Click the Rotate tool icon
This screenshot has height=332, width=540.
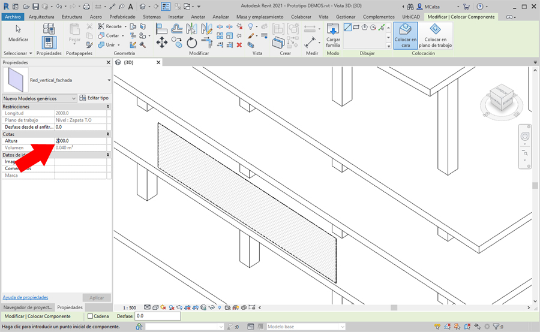[x=192, y=43]
